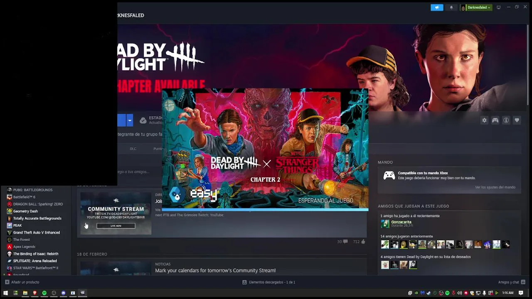This screenshot has height=299, width=532.
Task: Click the page vertical scrollbar
Action: (x=528, y=64)
